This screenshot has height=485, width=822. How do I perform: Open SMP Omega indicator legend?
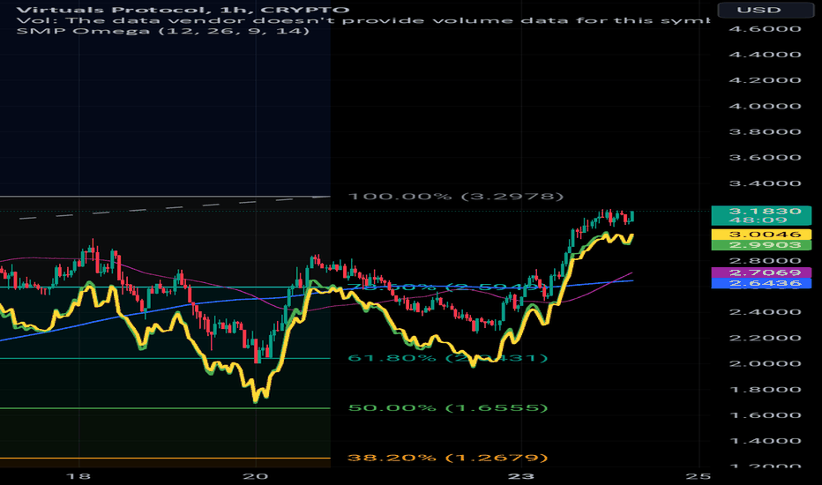point(162,31)
